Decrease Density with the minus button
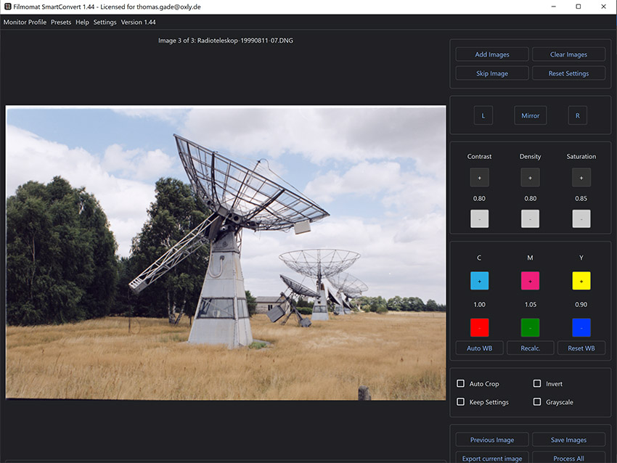Image resolution: width=617 pixels, height=463 pixels. pyautogui.click(x=530, y=219)
